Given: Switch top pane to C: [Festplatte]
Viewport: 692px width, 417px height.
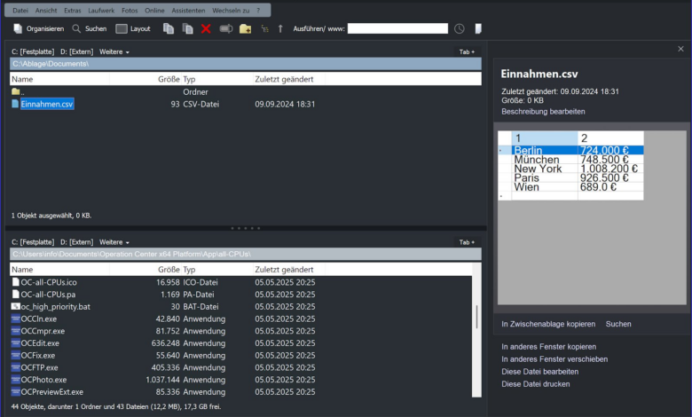Looking at the screenshot, I should (x=33, y=51).
